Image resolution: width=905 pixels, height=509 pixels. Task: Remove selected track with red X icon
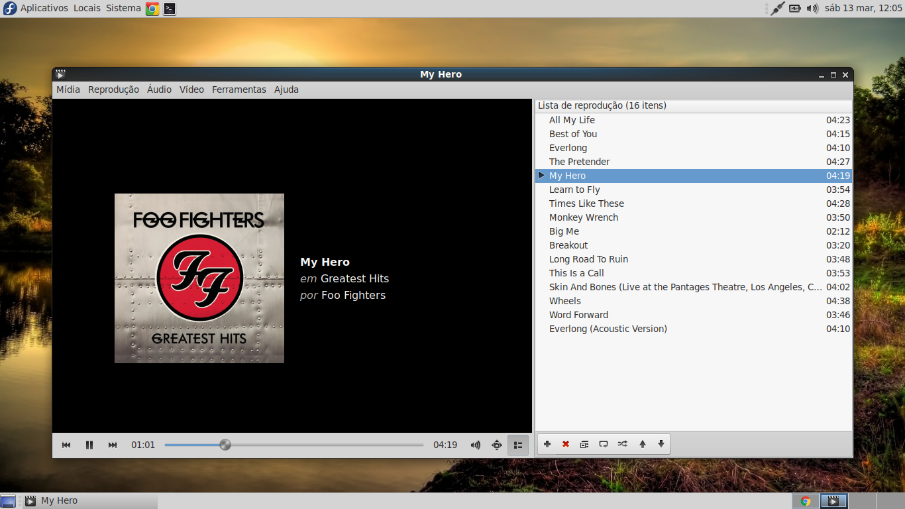click(x=566, y=444)
